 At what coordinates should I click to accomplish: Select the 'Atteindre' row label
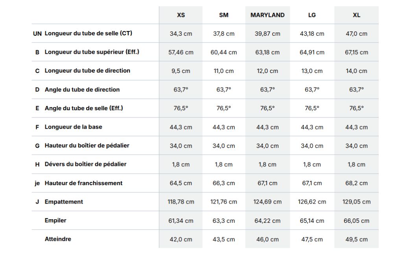[x=58, y=239]
